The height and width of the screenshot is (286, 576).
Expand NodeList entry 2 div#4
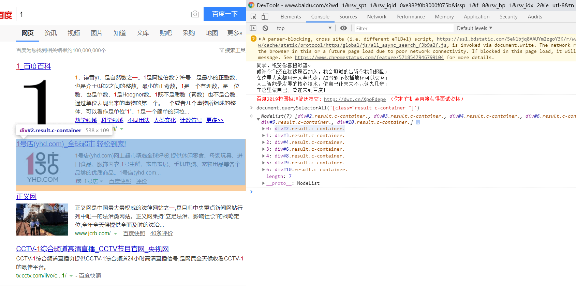tap(263, 142)
